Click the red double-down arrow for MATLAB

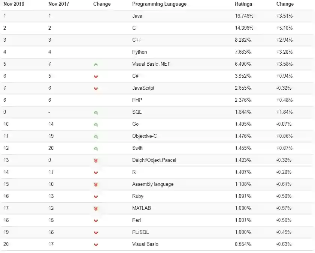[96, 209]
